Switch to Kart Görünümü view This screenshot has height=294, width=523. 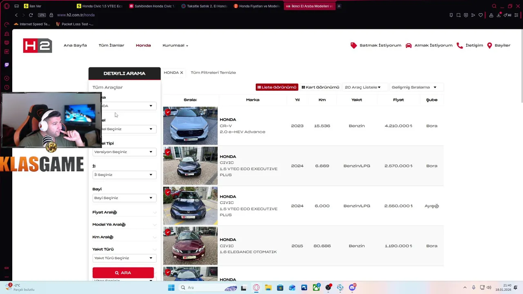coord(320,87)
